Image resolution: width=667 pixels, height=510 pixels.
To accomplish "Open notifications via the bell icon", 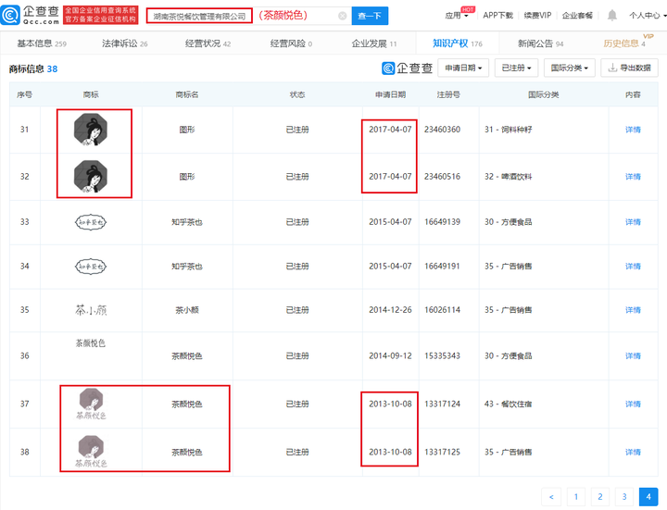I will click(x=611, y=16).
